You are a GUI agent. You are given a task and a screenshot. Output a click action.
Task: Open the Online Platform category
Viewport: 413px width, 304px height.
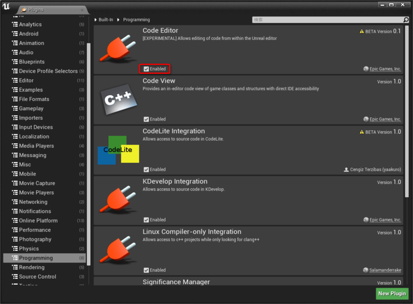click(44, 220)
